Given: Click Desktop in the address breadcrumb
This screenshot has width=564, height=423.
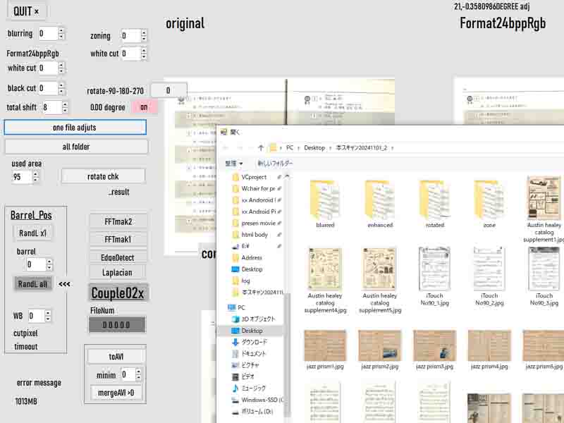Looking at the screenshot, I should 314,148.
